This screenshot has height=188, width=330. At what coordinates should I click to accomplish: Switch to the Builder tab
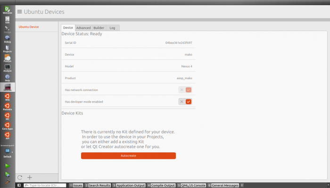pos(99,28)
